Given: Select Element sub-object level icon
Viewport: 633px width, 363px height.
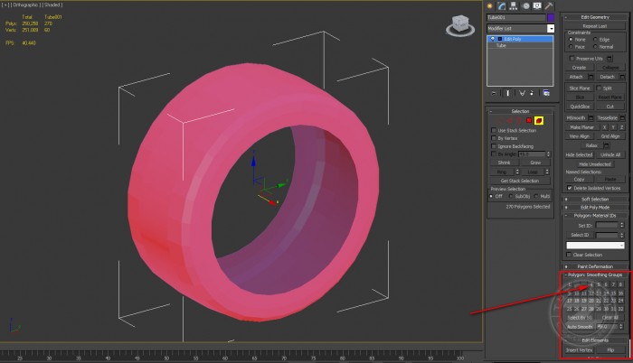Looking at the screenshot, I should pyautogui.click(x=538, y=120).
